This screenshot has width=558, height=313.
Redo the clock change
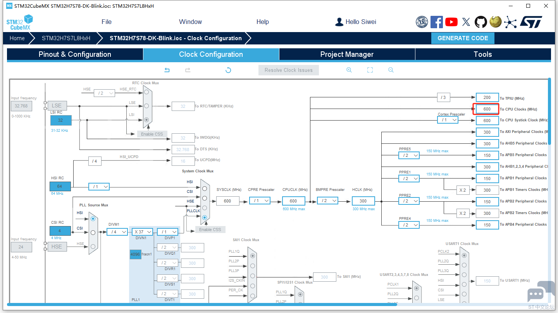pyautogui.click(x=188, y=70)
